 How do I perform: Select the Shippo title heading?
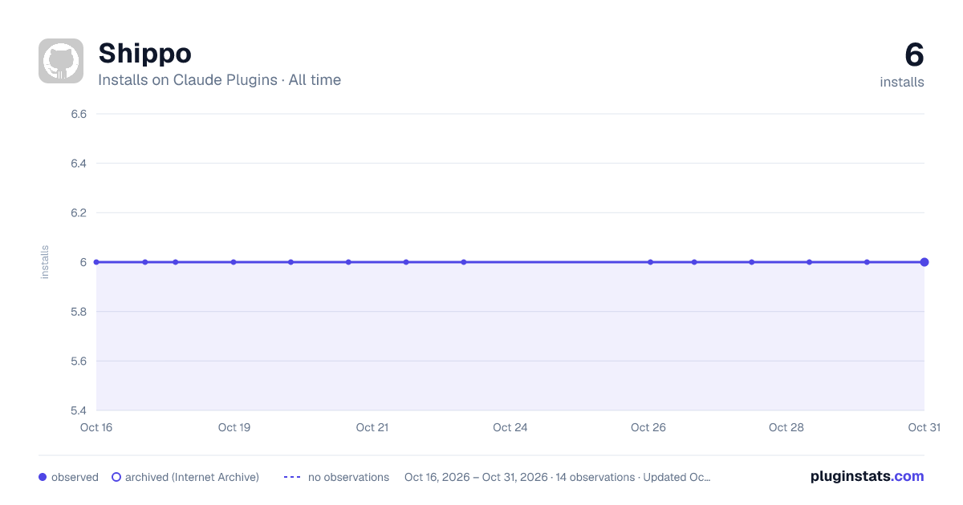click(x=144, y=53)
